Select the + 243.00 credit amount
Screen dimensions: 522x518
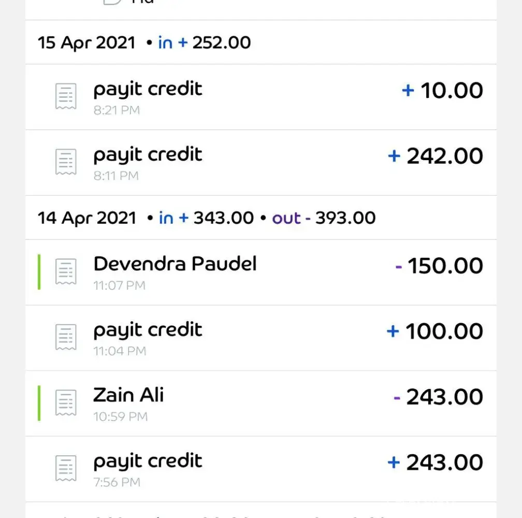pyautogui.click(x=435, y=463)
